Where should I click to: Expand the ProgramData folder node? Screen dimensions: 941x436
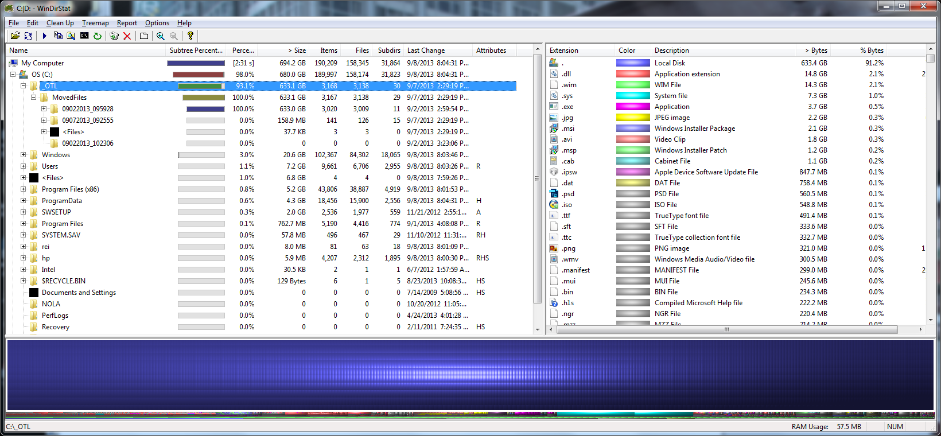click(23, 201)
